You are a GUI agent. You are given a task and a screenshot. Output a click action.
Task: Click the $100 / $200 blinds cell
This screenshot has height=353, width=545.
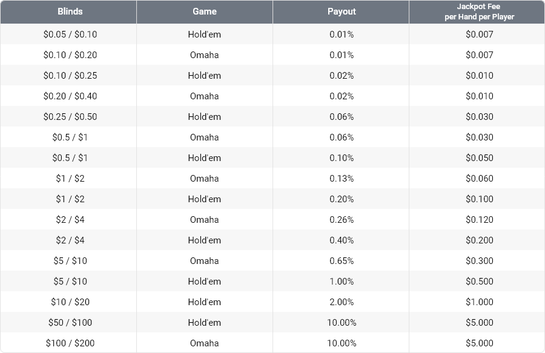pos(70,343)
